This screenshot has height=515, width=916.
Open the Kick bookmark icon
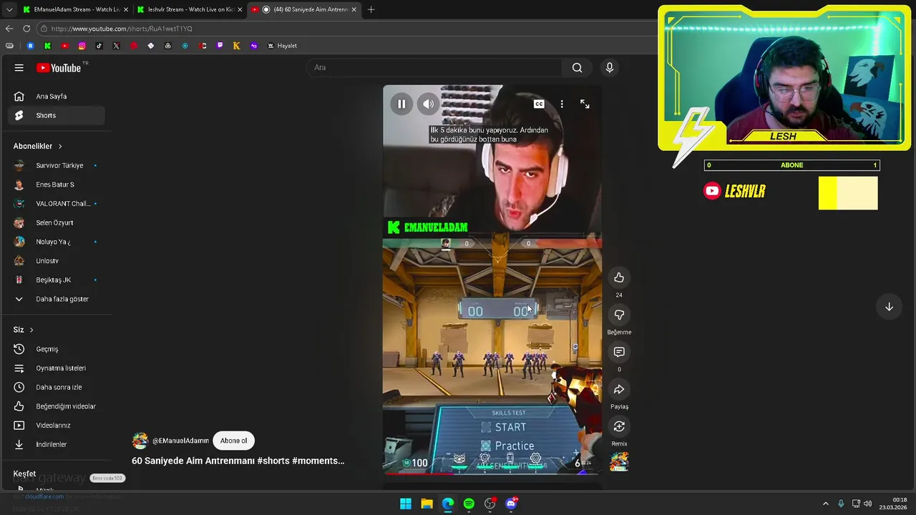coord(47,46)
